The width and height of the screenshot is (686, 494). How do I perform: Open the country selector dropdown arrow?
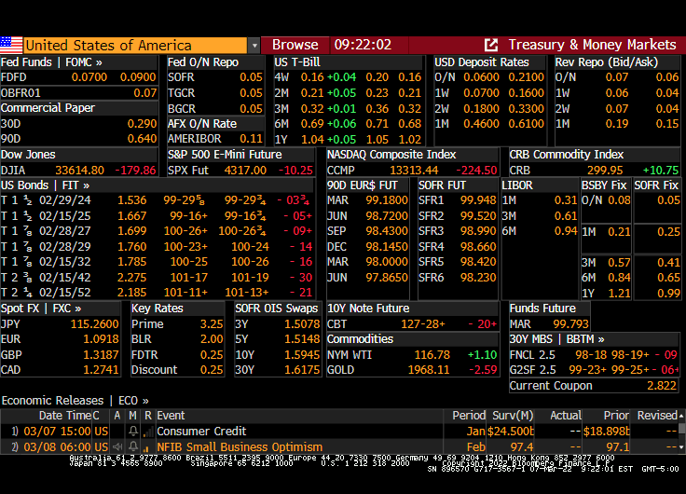coord(254,46)
